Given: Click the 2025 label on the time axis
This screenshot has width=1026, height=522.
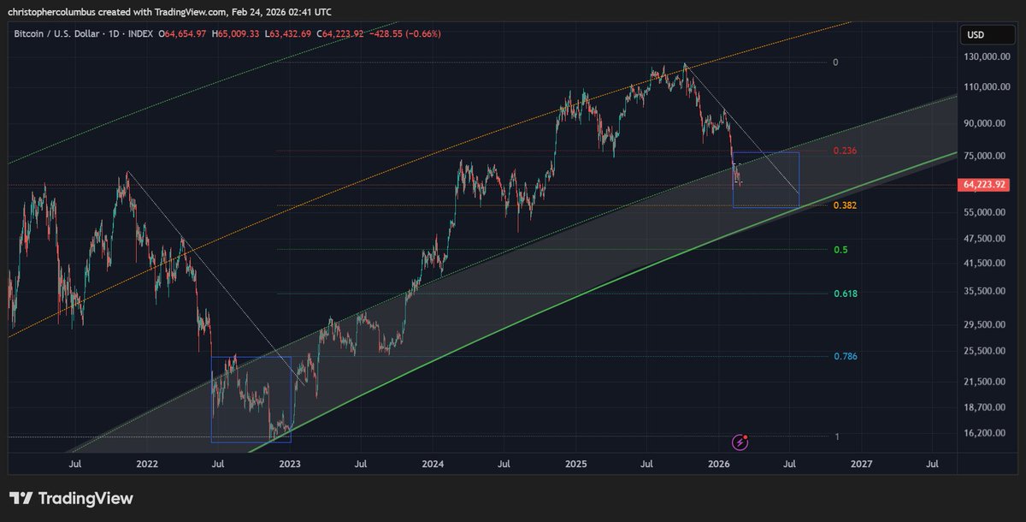Looking at the screenshot, I should pos(576,463).
